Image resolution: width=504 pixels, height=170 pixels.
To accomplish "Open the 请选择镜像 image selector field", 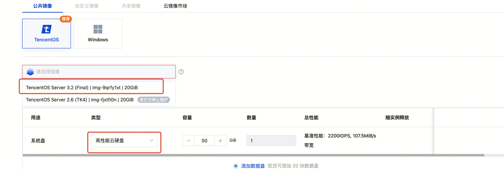I will pos(99,72).
